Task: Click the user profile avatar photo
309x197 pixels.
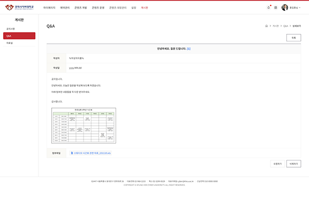Action: point(285,8)
